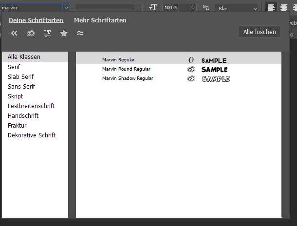The height and width of the screenshot is (226, 297).
Task: Choose Marvin Shadow Regular font
Action: (x=179, y=78)
